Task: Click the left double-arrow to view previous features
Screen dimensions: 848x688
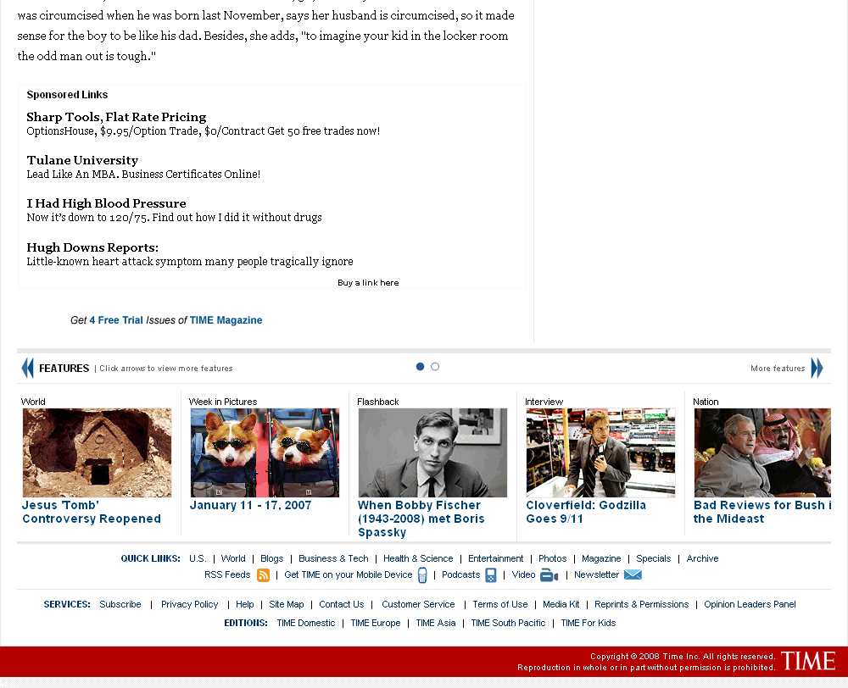Action: 28,368
